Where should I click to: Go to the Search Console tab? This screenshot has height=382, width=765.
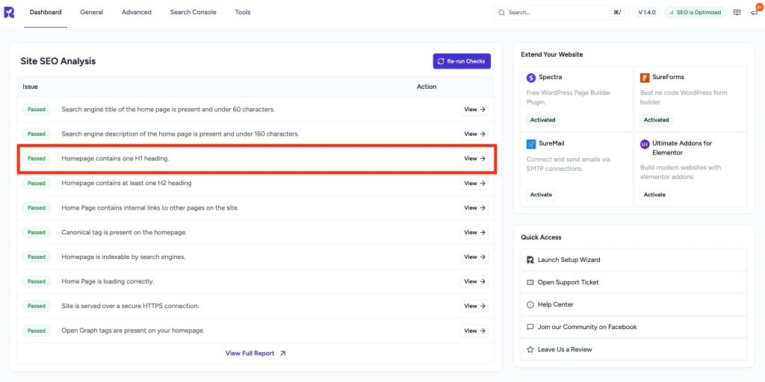pos(193,13)
